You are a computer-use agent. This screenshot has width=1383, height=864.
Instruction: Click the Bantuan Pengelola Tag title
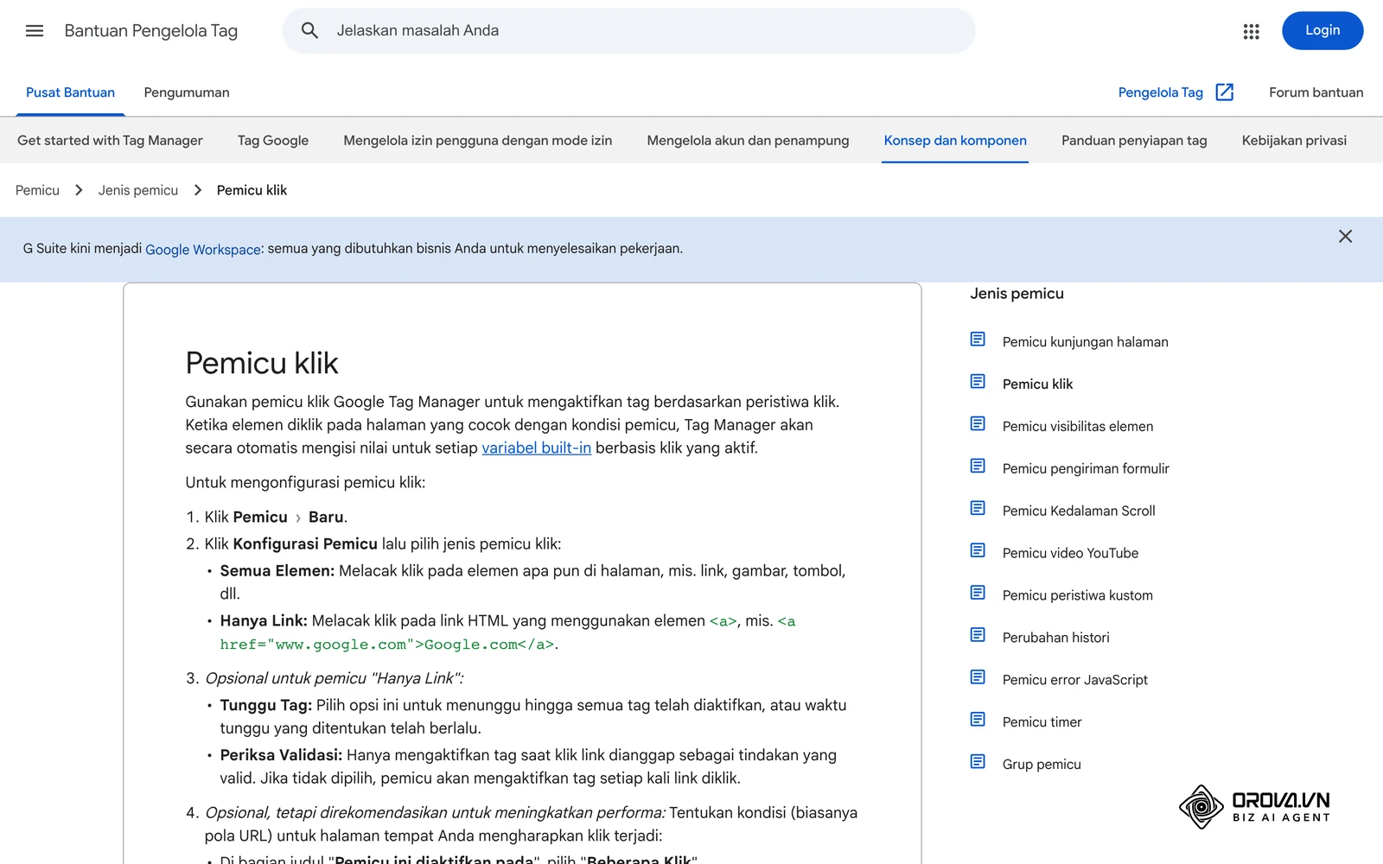[151, 31]
